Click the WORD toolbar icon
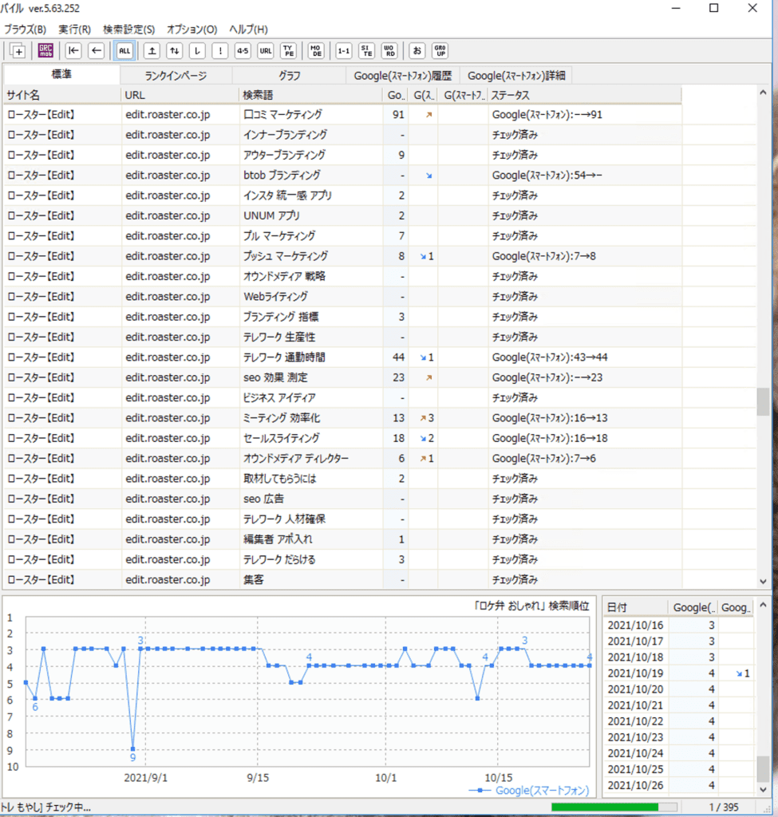This screenshot has height=817, width=778. coord(389,50)
